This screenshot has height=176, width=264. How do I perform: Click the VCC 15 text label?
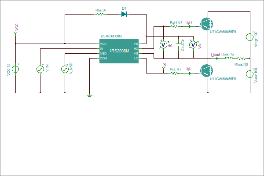(x=9, y=70)
